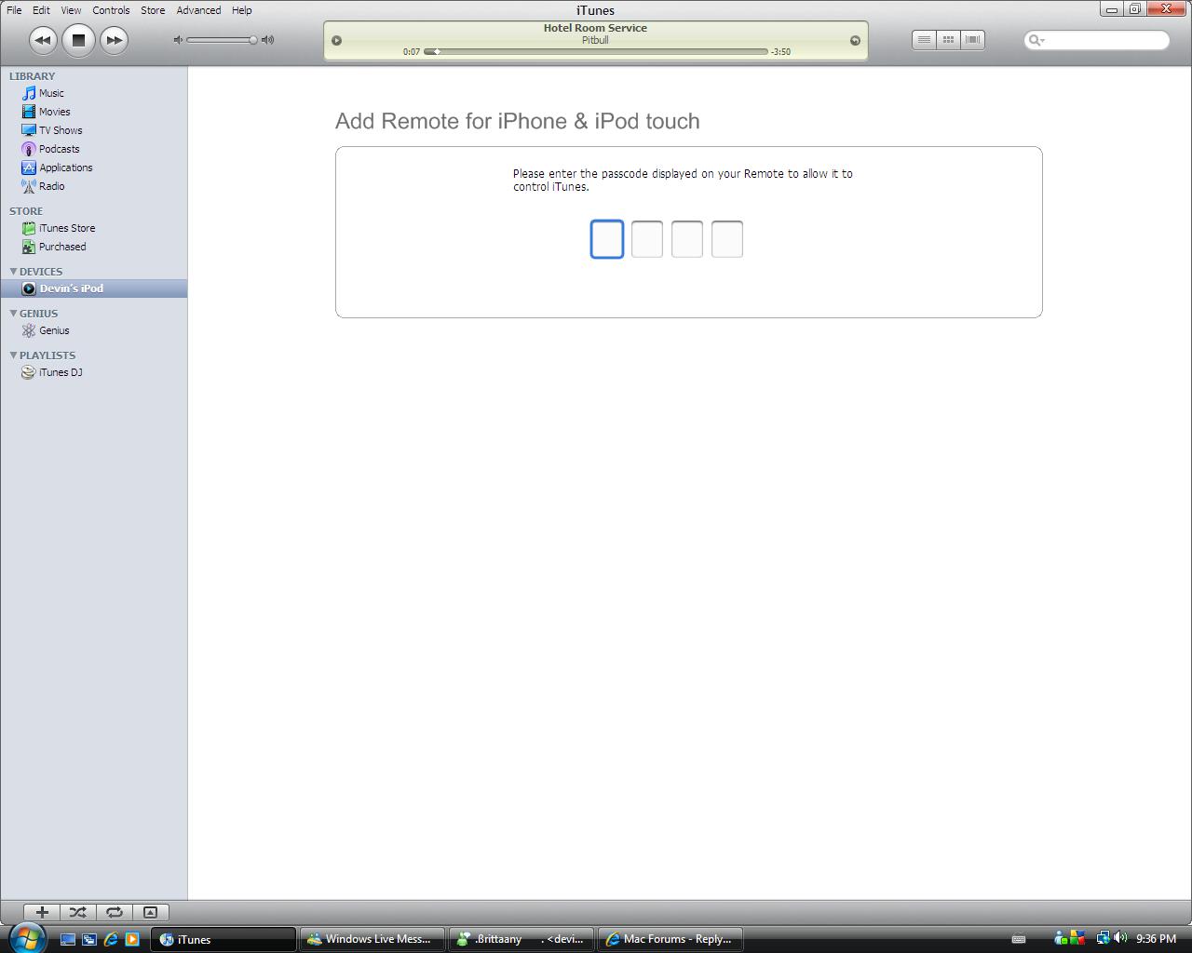Open the Store menu

[x=153, y=10]
